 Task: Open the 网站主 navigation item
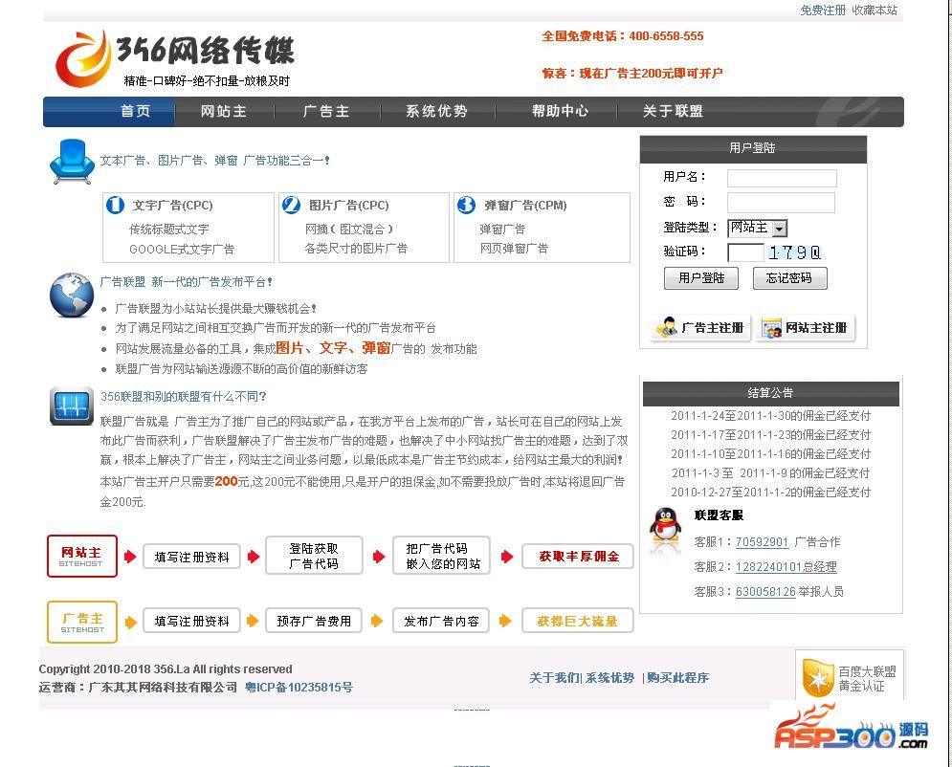(224, 112)
